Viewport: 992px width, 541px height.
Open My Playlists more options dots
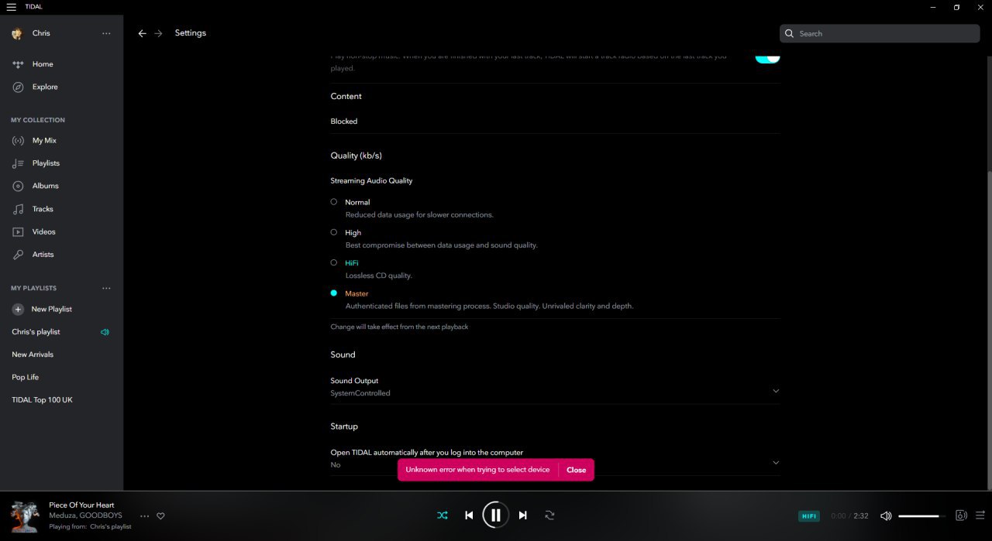106,289
